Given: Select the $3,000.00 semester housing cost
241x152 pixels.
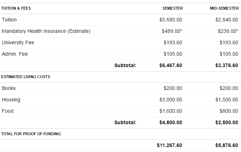Looking at the screenshot, I should point(171,100).
